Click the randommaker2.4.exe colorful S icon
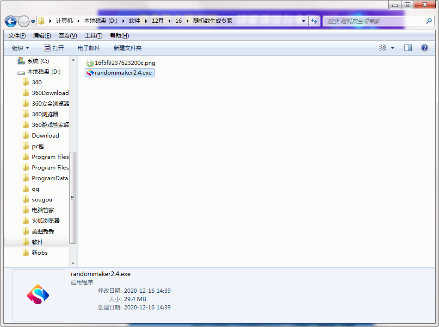This screenshot has height=327, width=439. pyautogui.click(x=90, y=73)
